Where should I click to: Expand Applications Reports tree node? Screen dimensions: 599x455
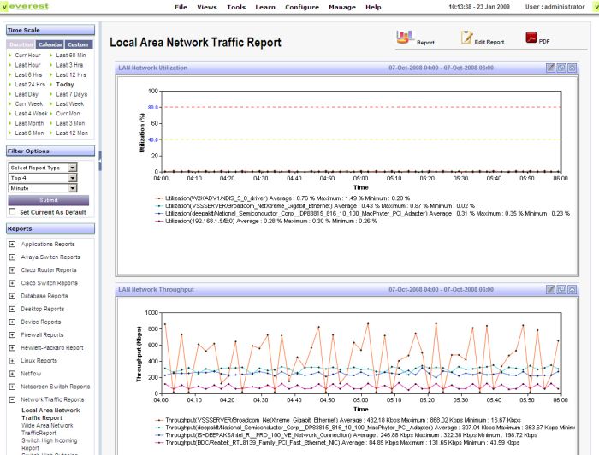tap(12, 245)
